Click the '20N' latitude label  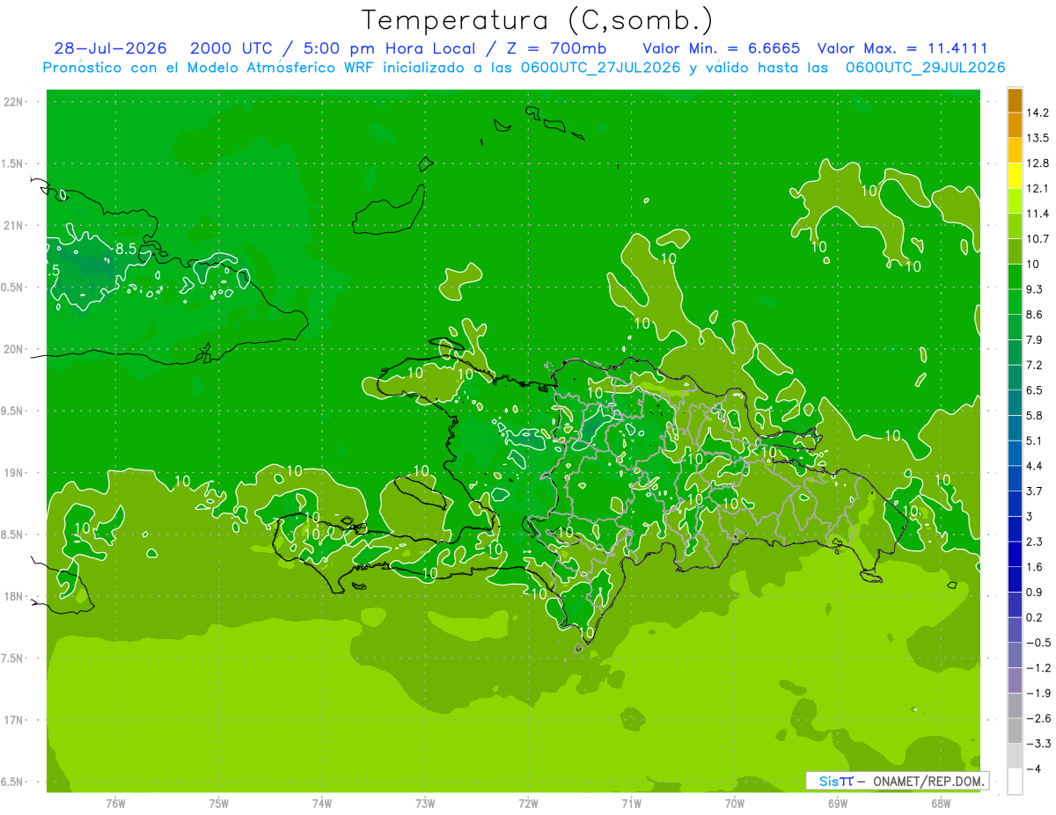pyautogui.click(x=14, y=349)
